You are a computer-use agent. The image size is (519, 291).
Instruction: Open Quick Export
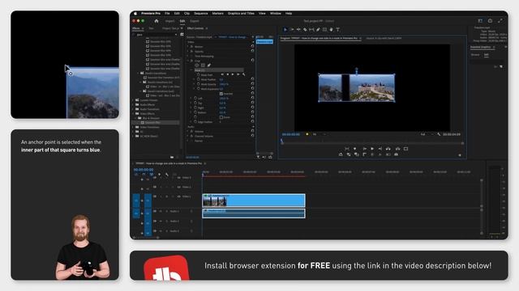(490, 21)
